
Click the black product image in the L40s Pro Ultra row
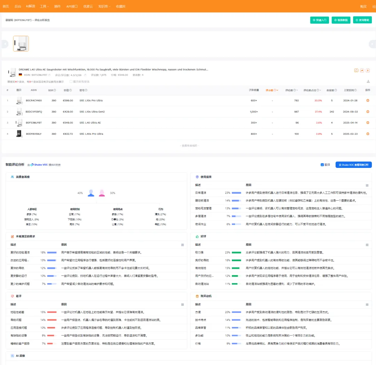[x=19, y=134]
